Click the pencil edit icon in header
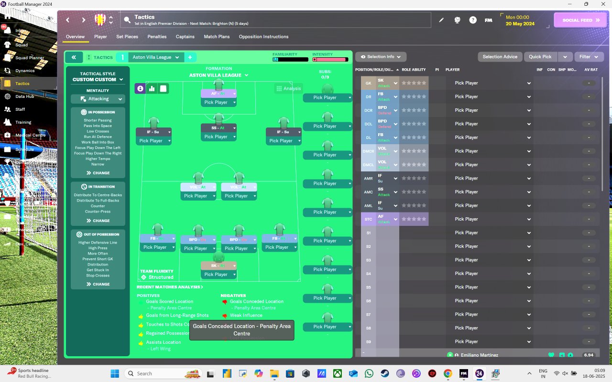 pyautogui.click(x=441, y=20)
